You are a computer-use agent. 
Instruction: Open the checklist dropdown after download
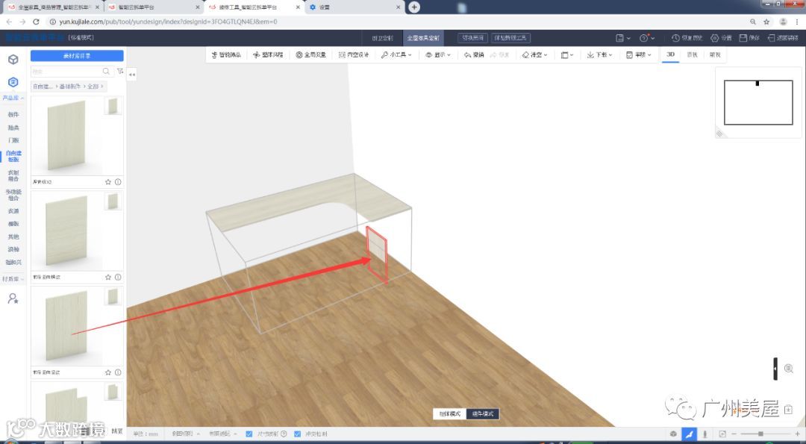639,55
